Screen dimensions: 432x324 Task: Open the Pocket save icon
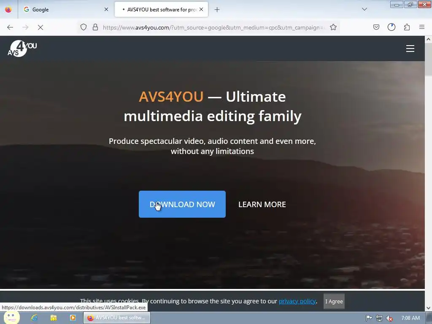pyautogui.click(x=376, y=27)
